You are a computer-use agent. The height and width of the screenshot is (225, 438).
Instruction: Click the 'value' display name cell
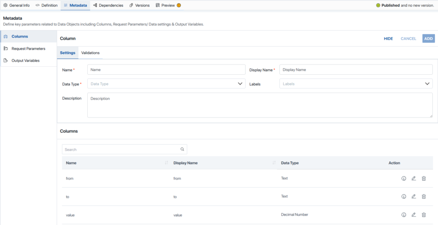pos(178,215)
